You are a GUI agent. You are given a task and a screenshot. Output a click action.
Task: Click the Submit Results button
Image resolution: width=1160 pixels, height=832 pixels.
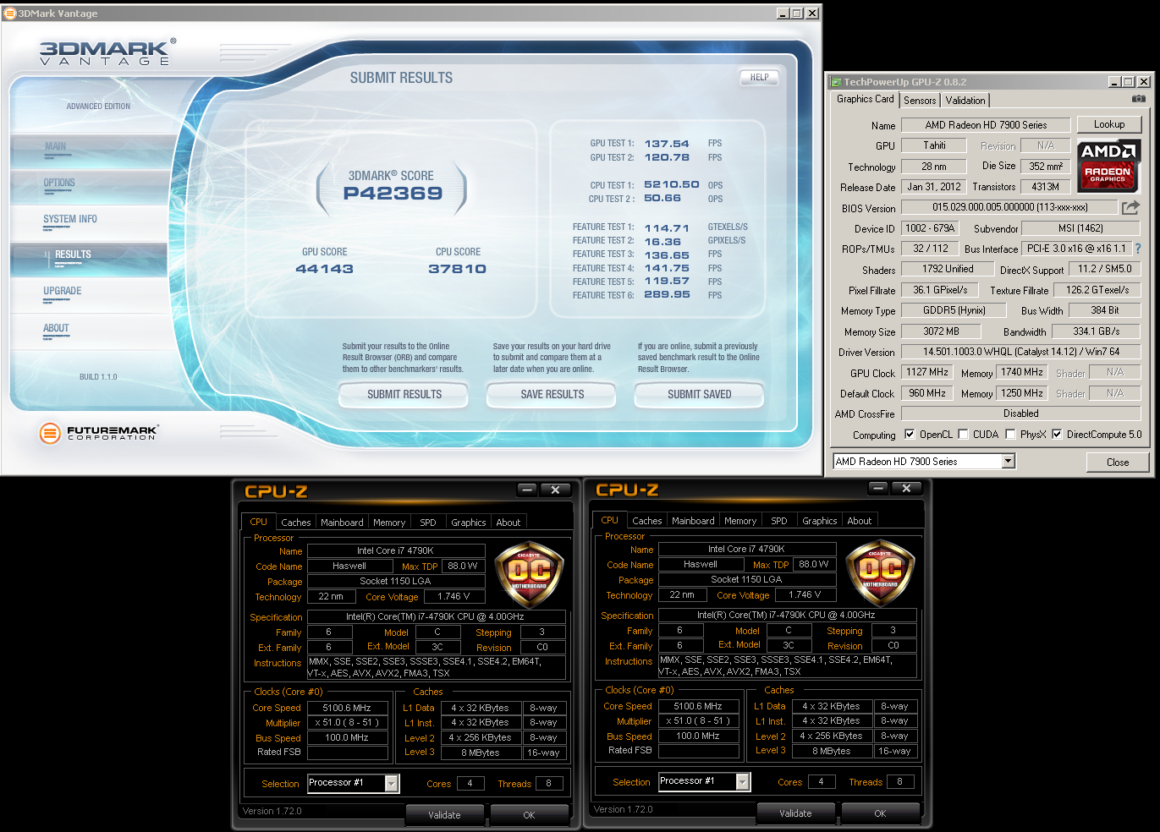tap(404, 394)
